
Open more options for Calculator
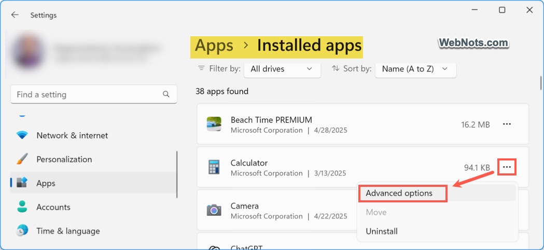tap(507, 167)
